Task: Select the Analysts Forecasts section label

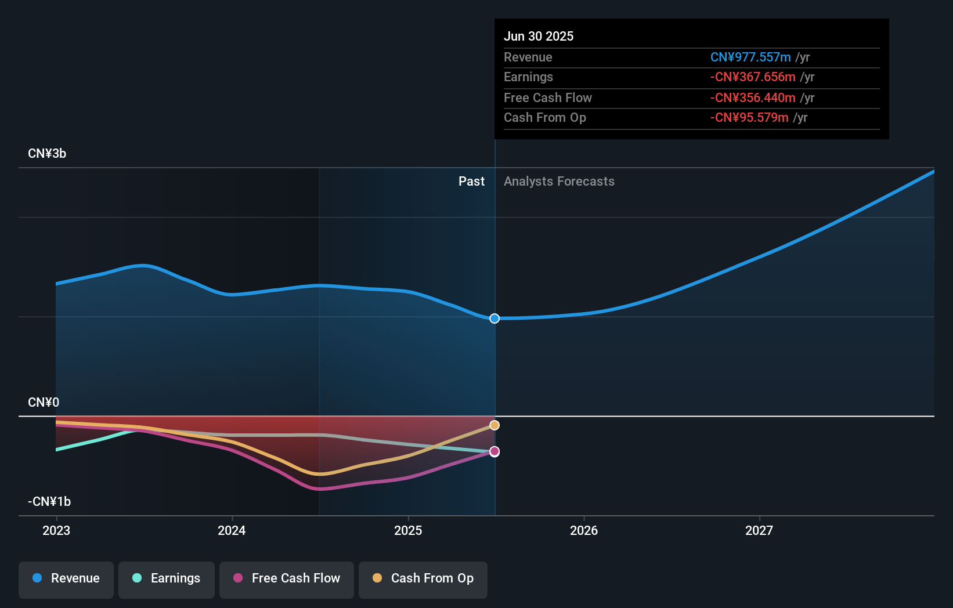Action: (559, 181)
